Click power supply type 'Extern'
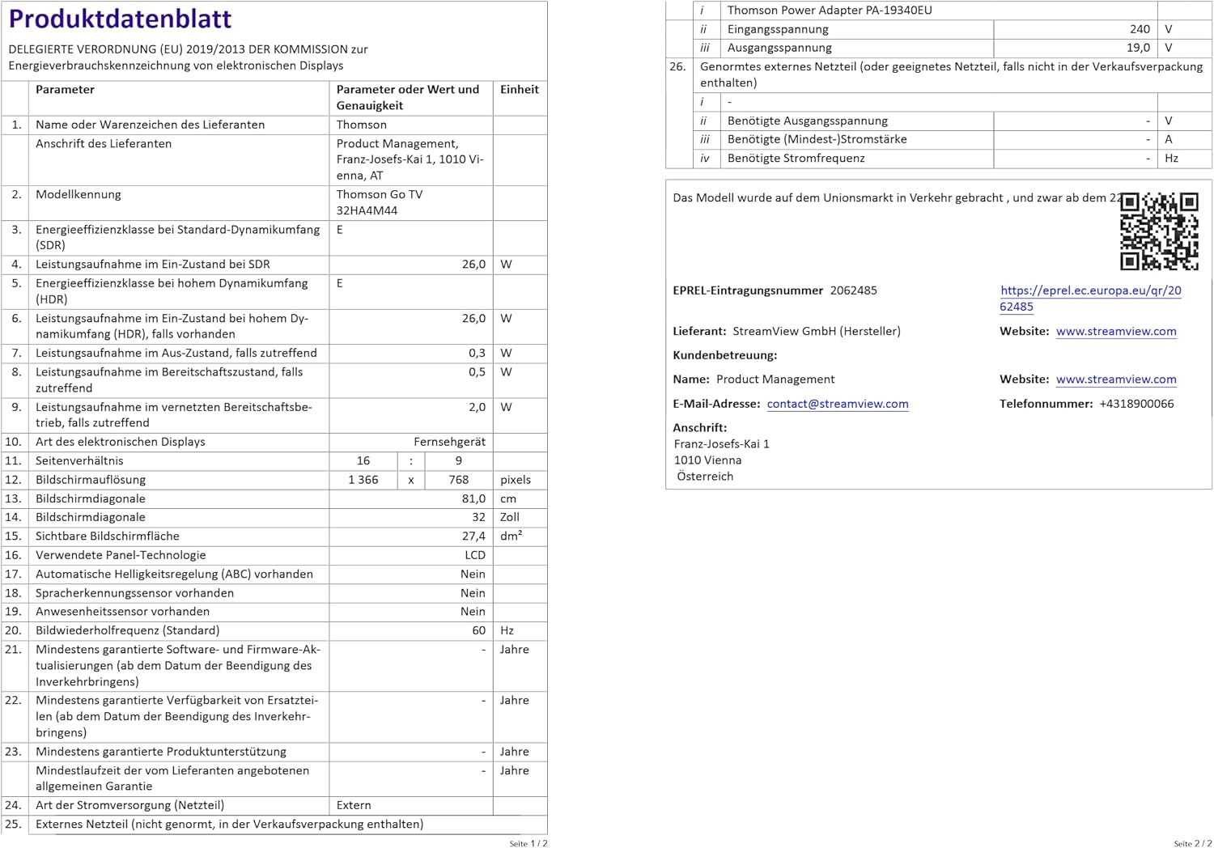 pyautogui.click(x=354, y=805)
